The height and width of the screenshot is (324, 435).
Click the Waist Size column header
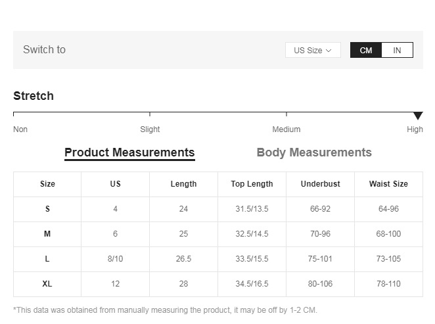[x=388, y=184]
